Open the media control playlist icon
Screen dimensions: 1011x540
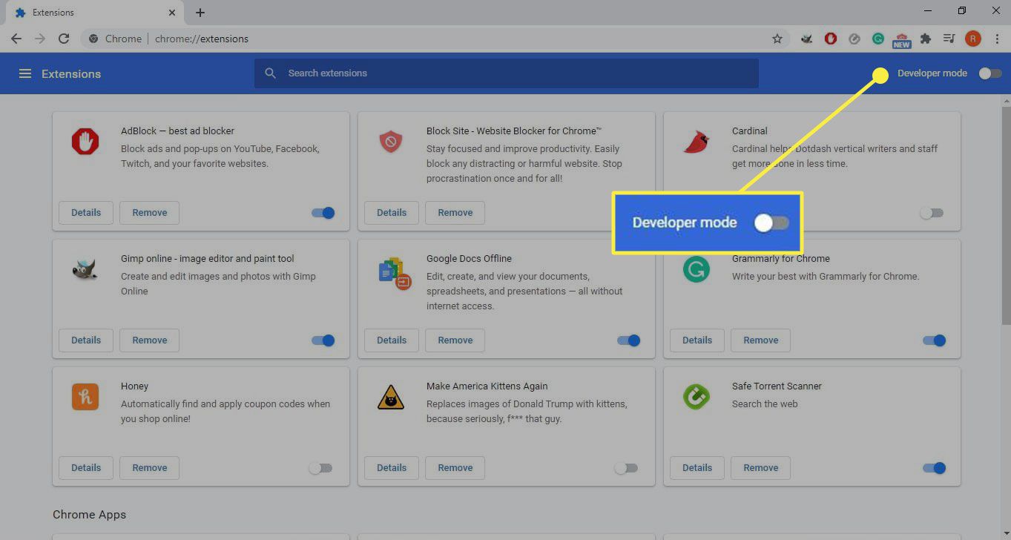[949, 39]
